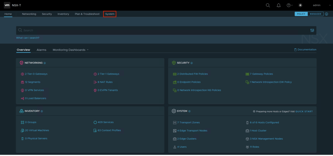Viewport: 333px width, 156px height.
Task: Toggle the light/dark theme sun icon
Action: tap(300, 5)
